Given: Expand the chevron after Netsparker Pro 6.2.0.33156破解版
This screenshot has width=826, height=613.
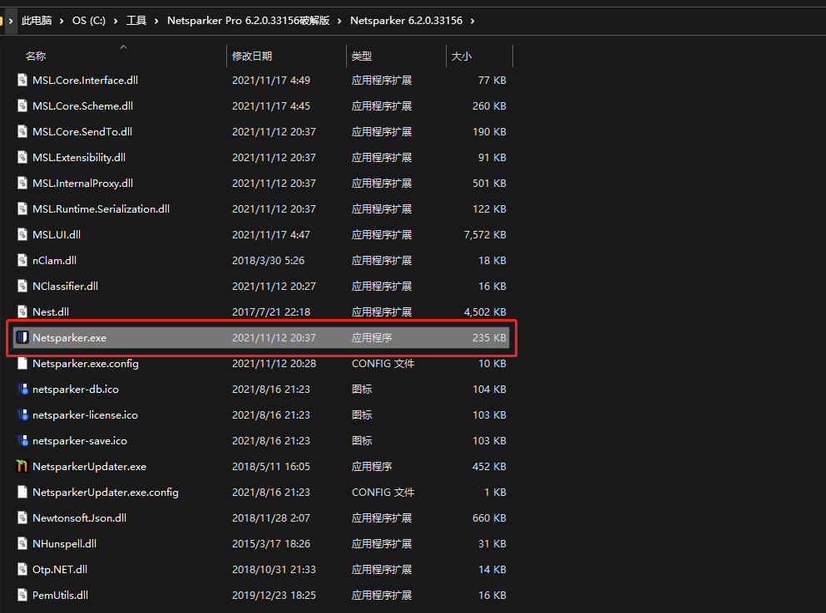Looking at the screenshot, I should (x=339, y=21).
